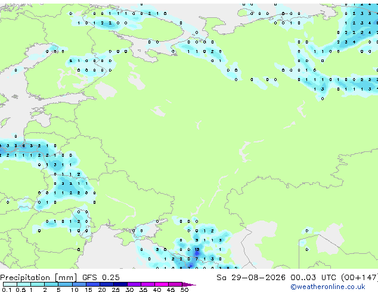Viewport: 378px width, 292px height.
Task: Pick the 10–15 mm legend swatch
Action: [79, 284]
